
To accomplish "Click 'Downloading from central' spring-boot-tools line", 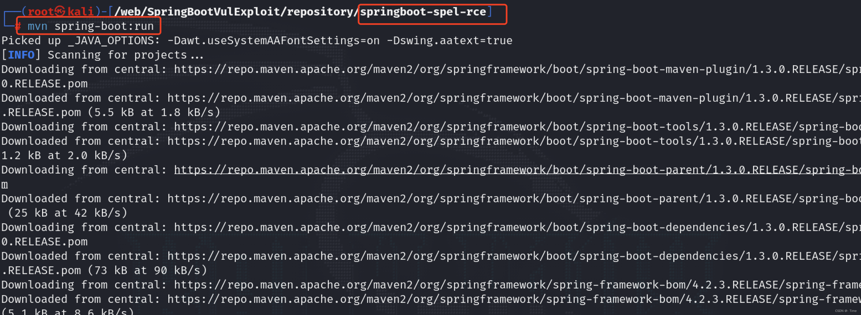I will point(431,127).
